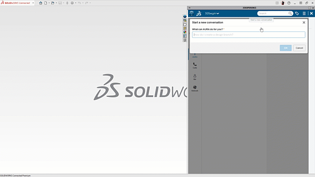The height and width of the screenshot is (177, 315).
Task: Collapse the 3DEXPERIENCE task pane via double chevron
Action: pyautogui.click(x=189, y=8)
